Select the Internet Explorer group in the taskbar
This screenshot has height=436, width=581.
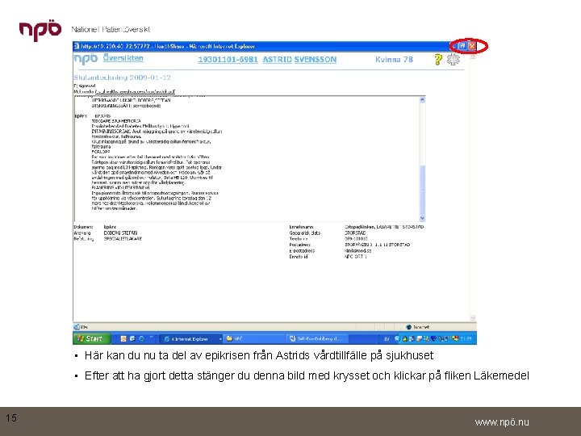[191, 338]
